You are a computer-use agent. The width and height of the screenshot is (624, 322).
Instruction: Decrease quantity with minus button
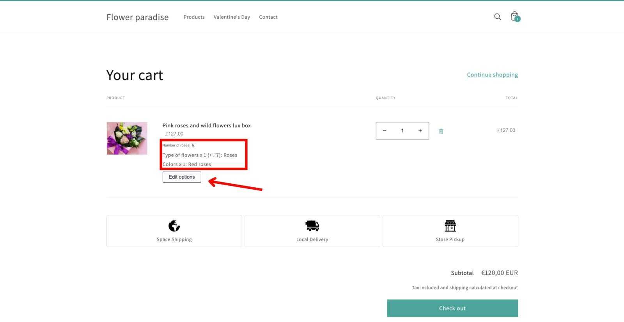tap(385, 131)
